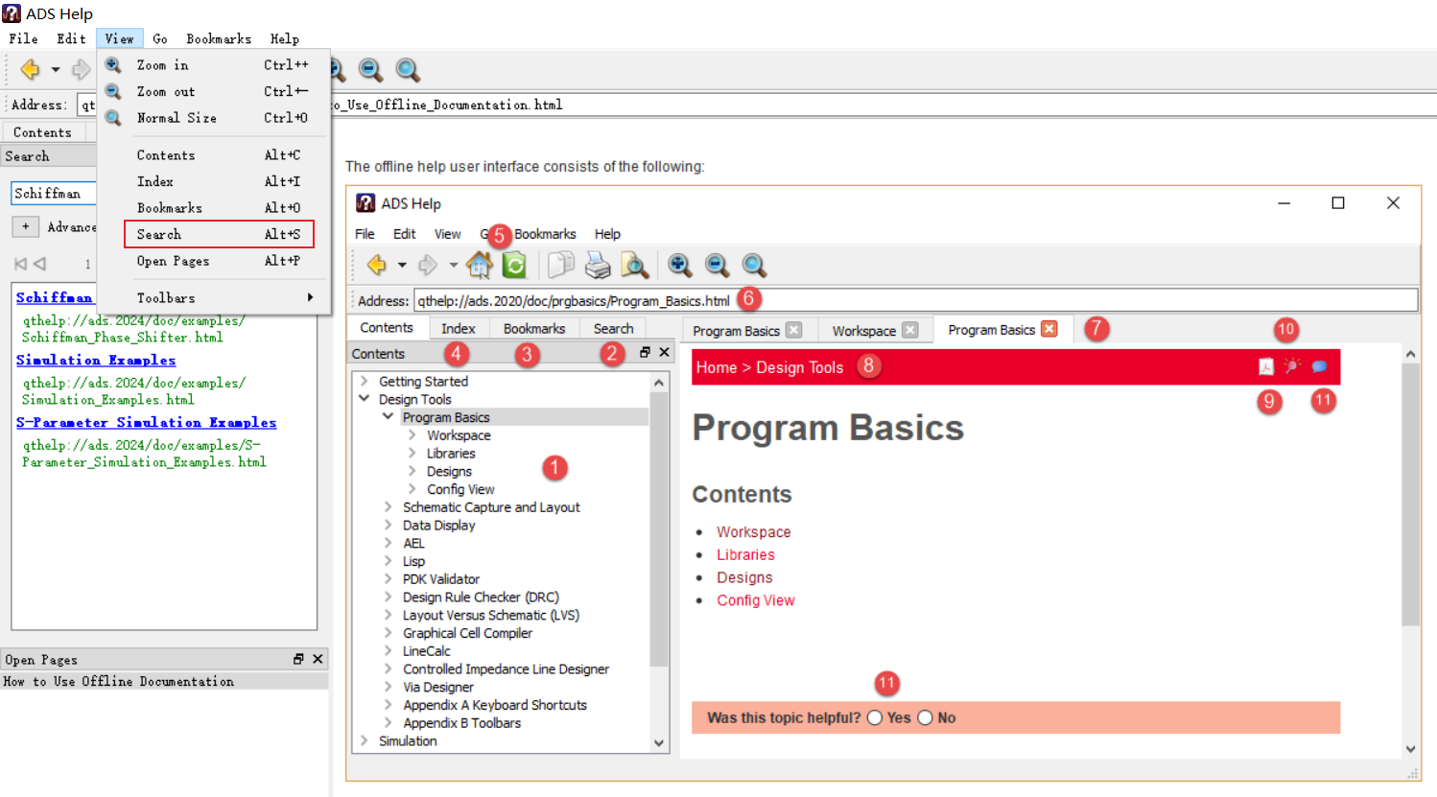Image resolution: width=1437 pixels, height=797 pixels.
Task: Open the Back history dropdown in main toolbar
Action: click(x=56, y=70)
